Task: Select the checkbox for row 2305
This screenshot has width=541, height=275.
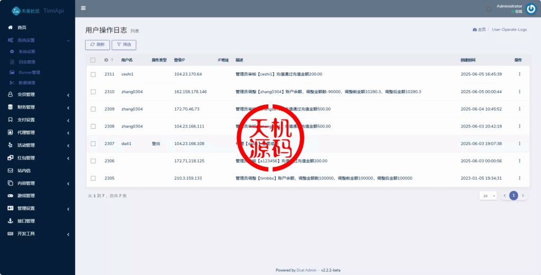Action: pyautogui.click(x=93, y=178)
